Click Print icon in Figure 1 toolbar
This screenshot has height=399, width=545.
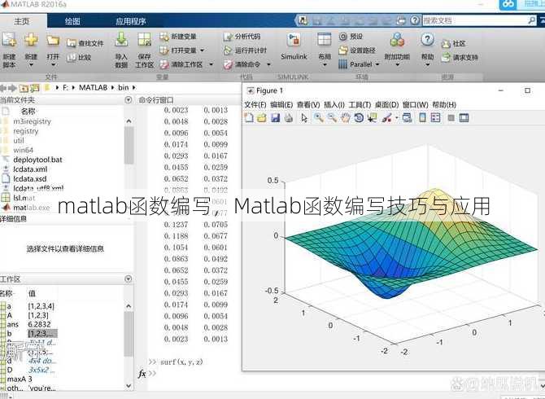coord(289,118)
